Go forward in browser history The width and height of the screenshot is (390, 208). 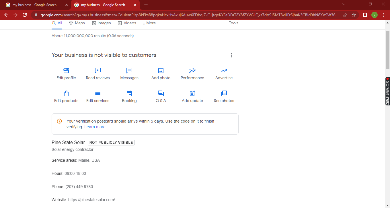(15, 15)
